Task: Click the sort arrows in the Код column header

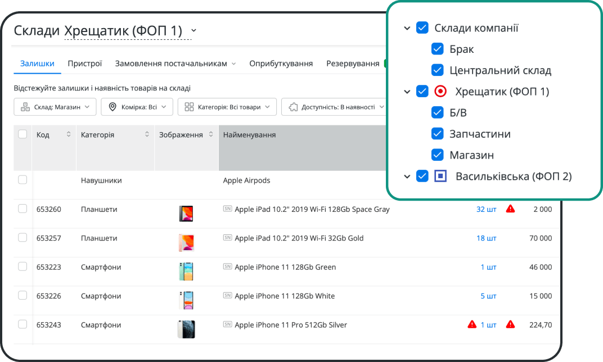Action: click(x=69, y=135)
